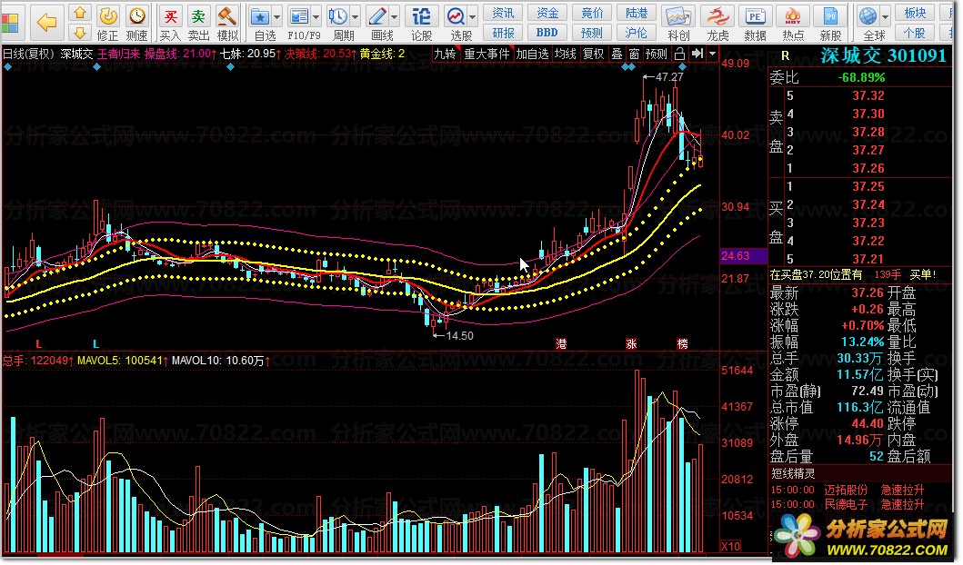This screenshot has height=565, width=963.
Task: Open the 全球 globe icon
Action: 868,17
